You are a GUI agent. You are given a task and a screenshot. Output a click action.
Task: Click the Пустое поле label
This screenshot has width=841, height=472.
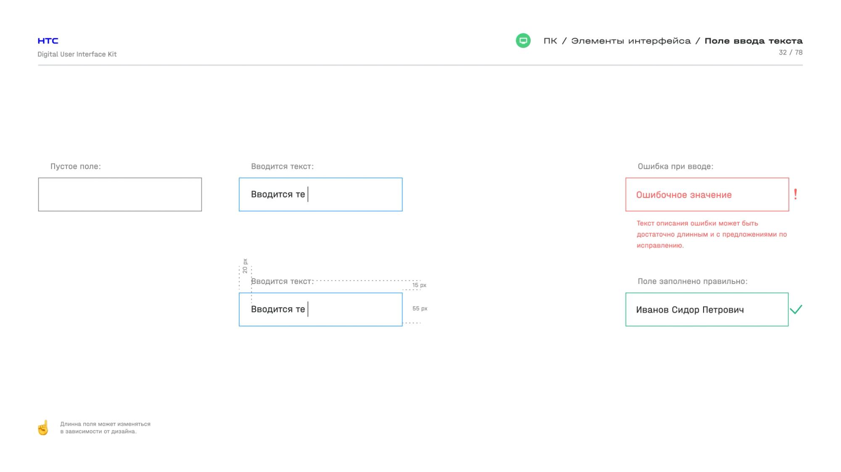(x=76, y=166)
